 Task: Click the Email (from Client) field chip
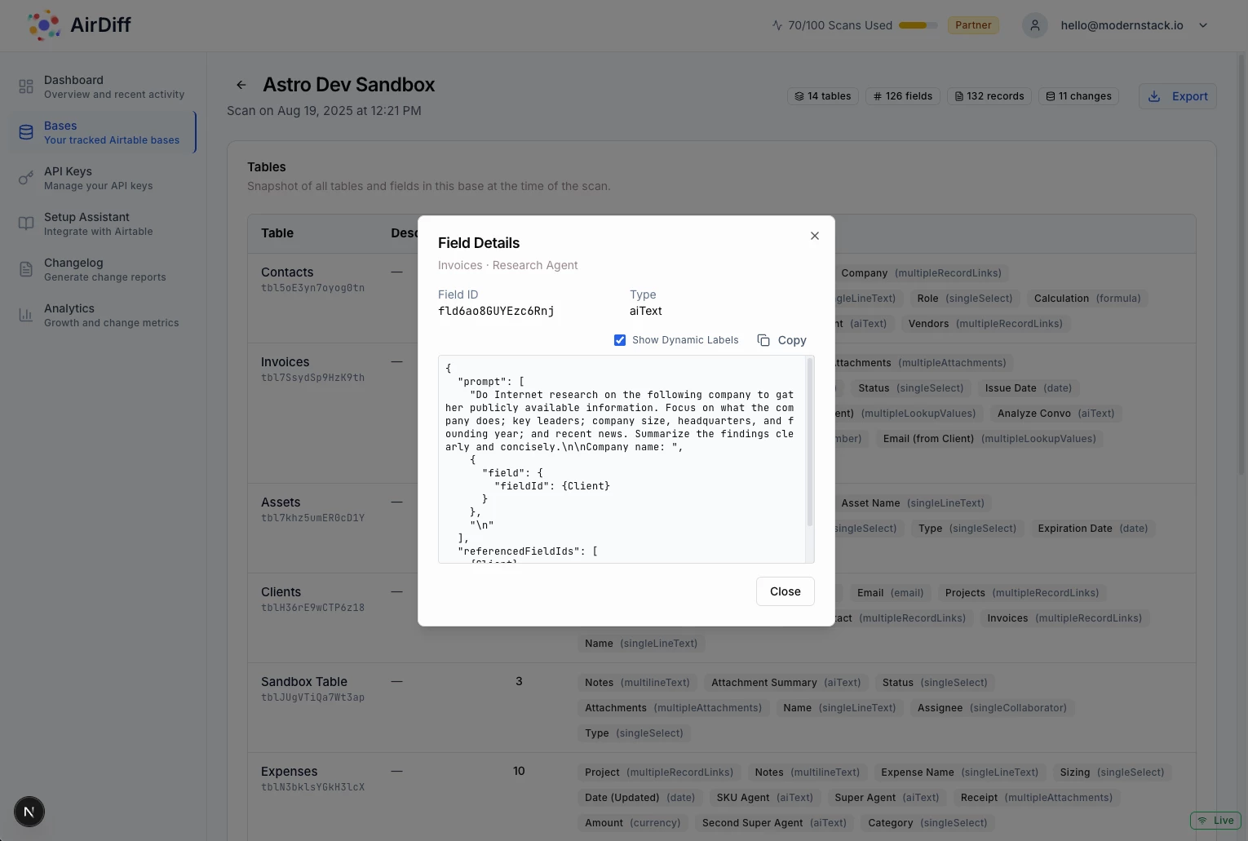[989, 439]
